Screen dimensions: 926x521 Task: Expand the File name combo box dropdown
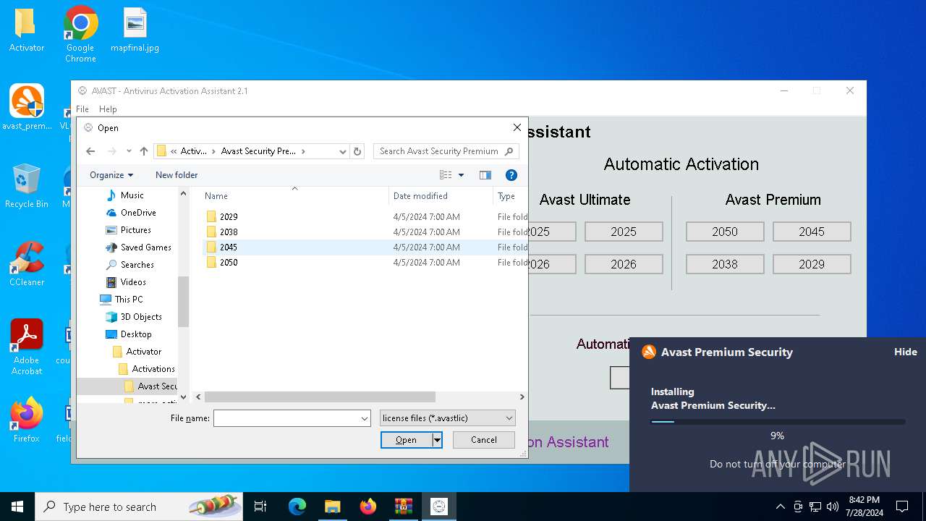point(364,418)
